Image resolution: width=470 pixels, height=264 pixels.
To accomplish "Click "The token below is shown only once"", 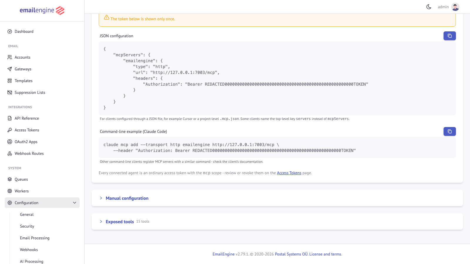I will 143,19.
